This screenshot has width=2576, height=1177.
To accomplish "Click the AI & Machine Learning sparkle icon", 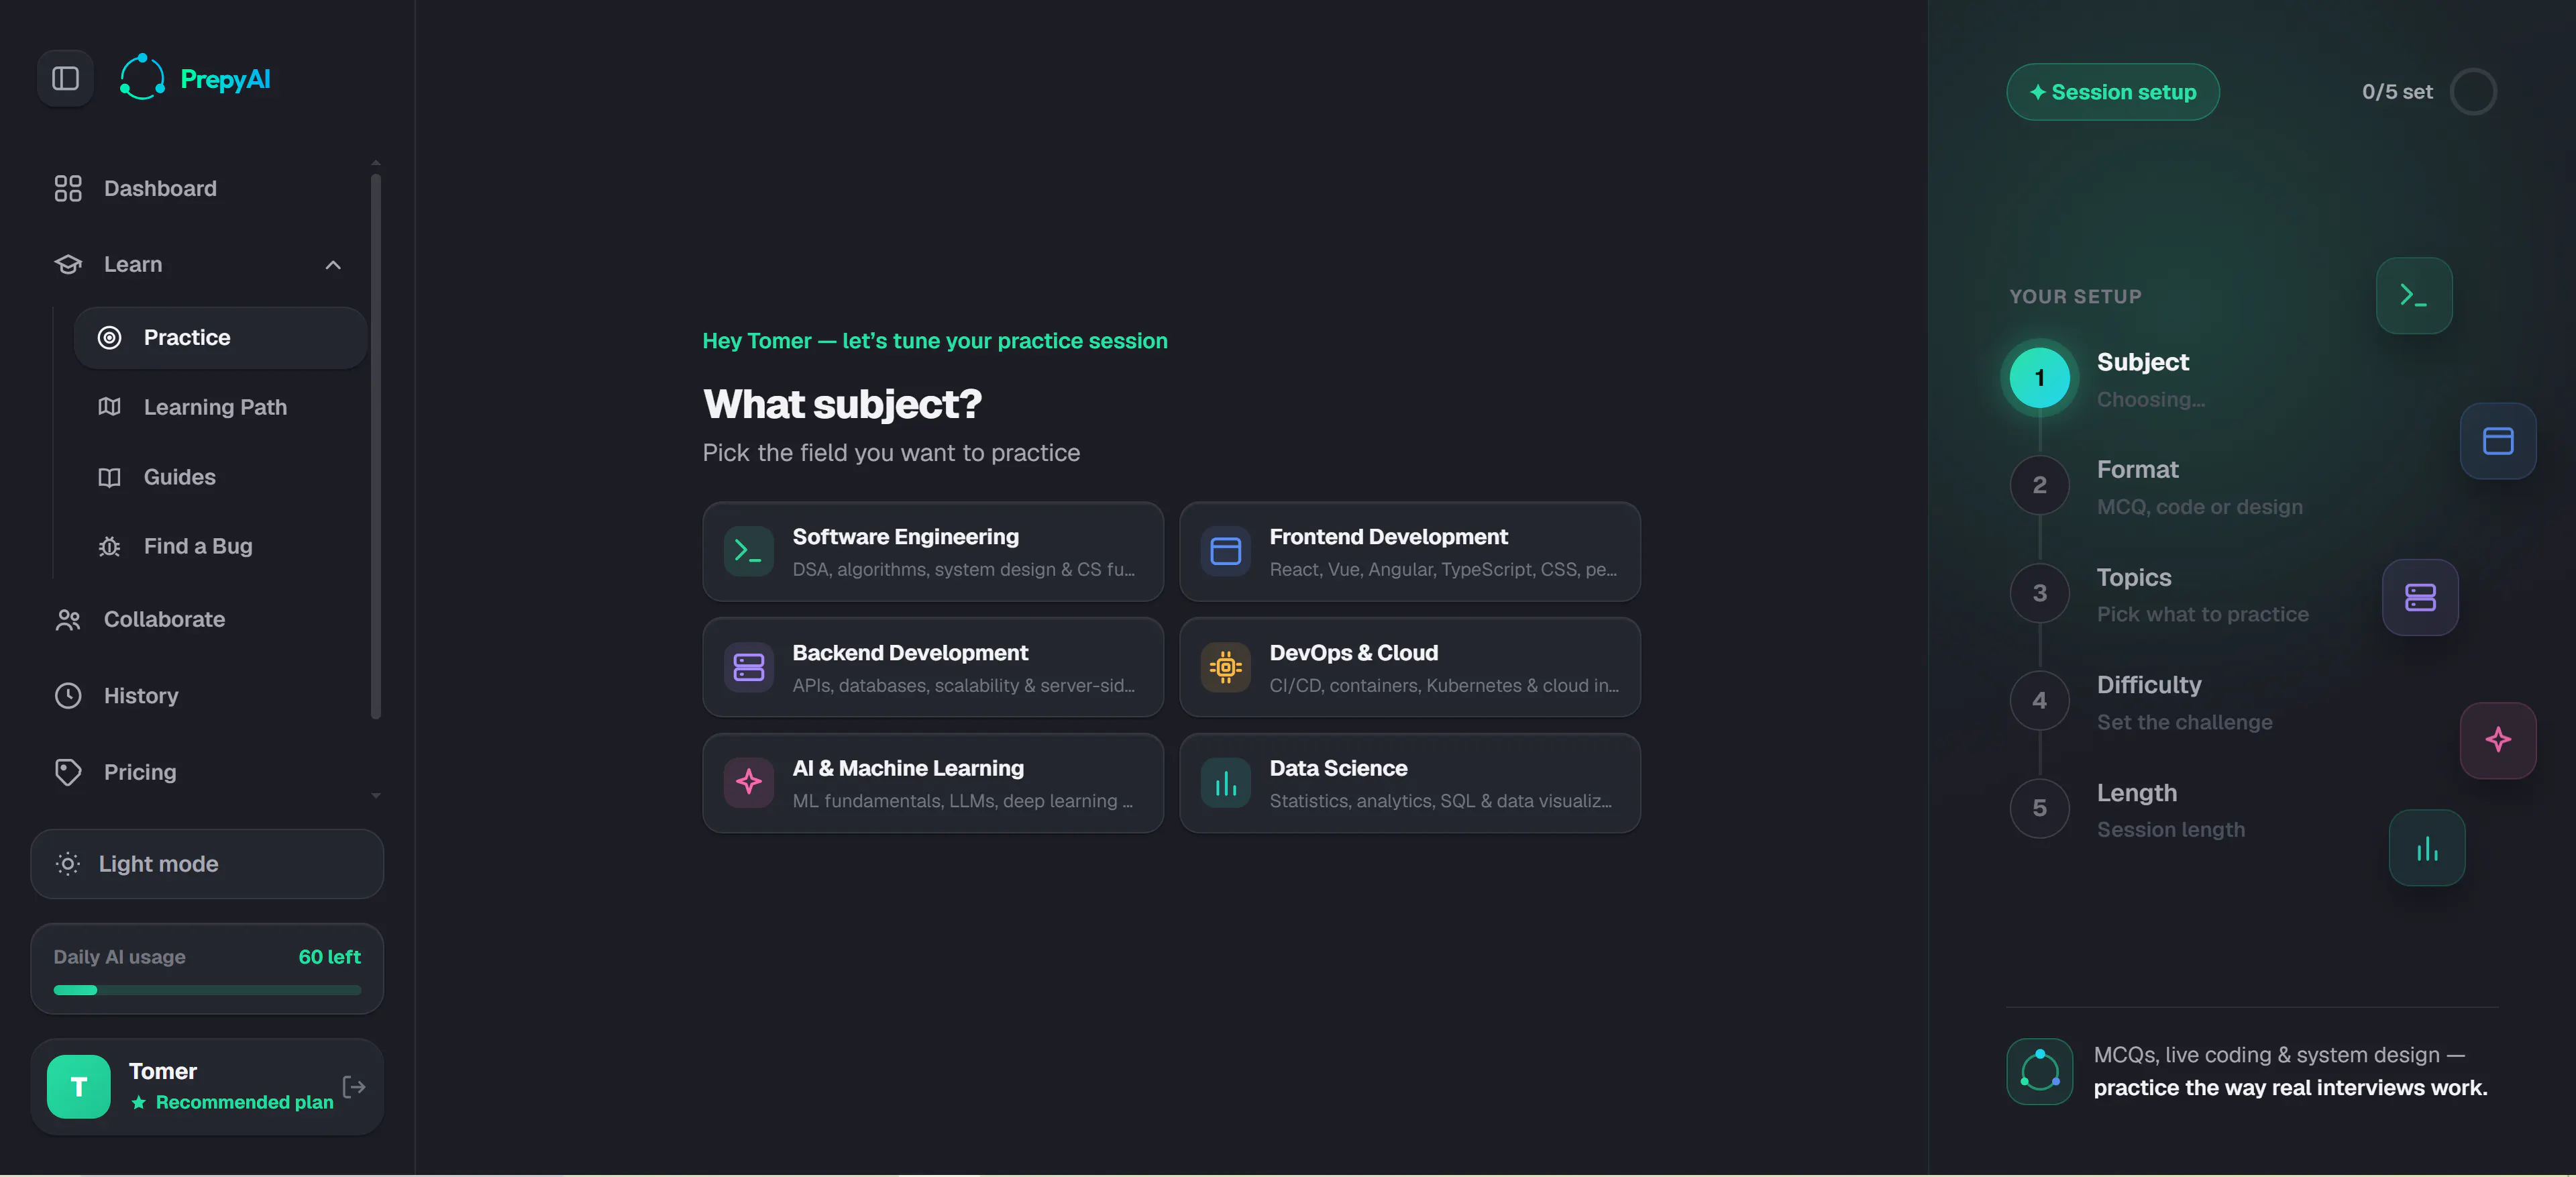I will (748, 783).
